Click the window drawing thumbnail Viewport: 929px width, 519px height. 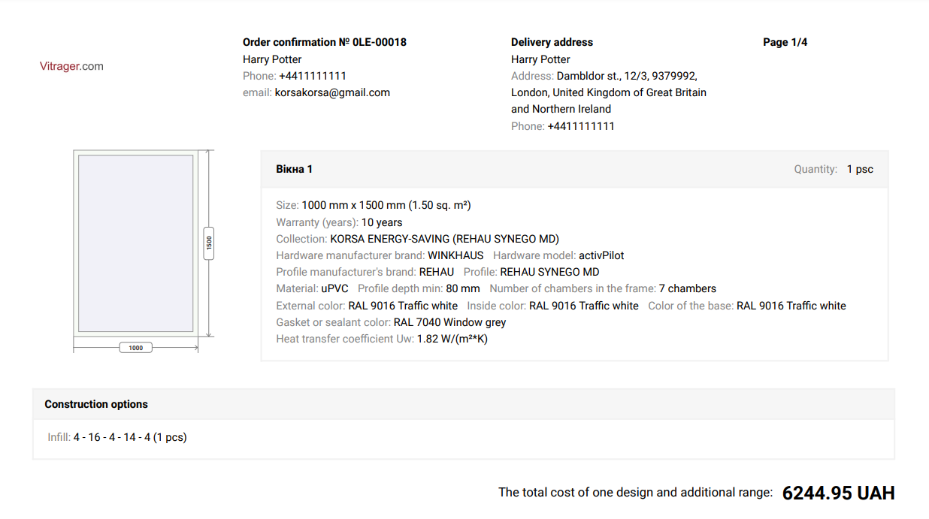click(x=136, y=243)
